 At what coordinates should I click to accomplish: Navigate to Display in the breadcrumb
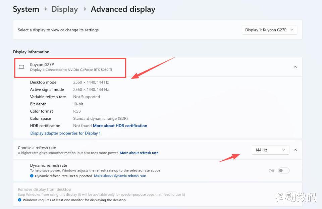point(64,9)
